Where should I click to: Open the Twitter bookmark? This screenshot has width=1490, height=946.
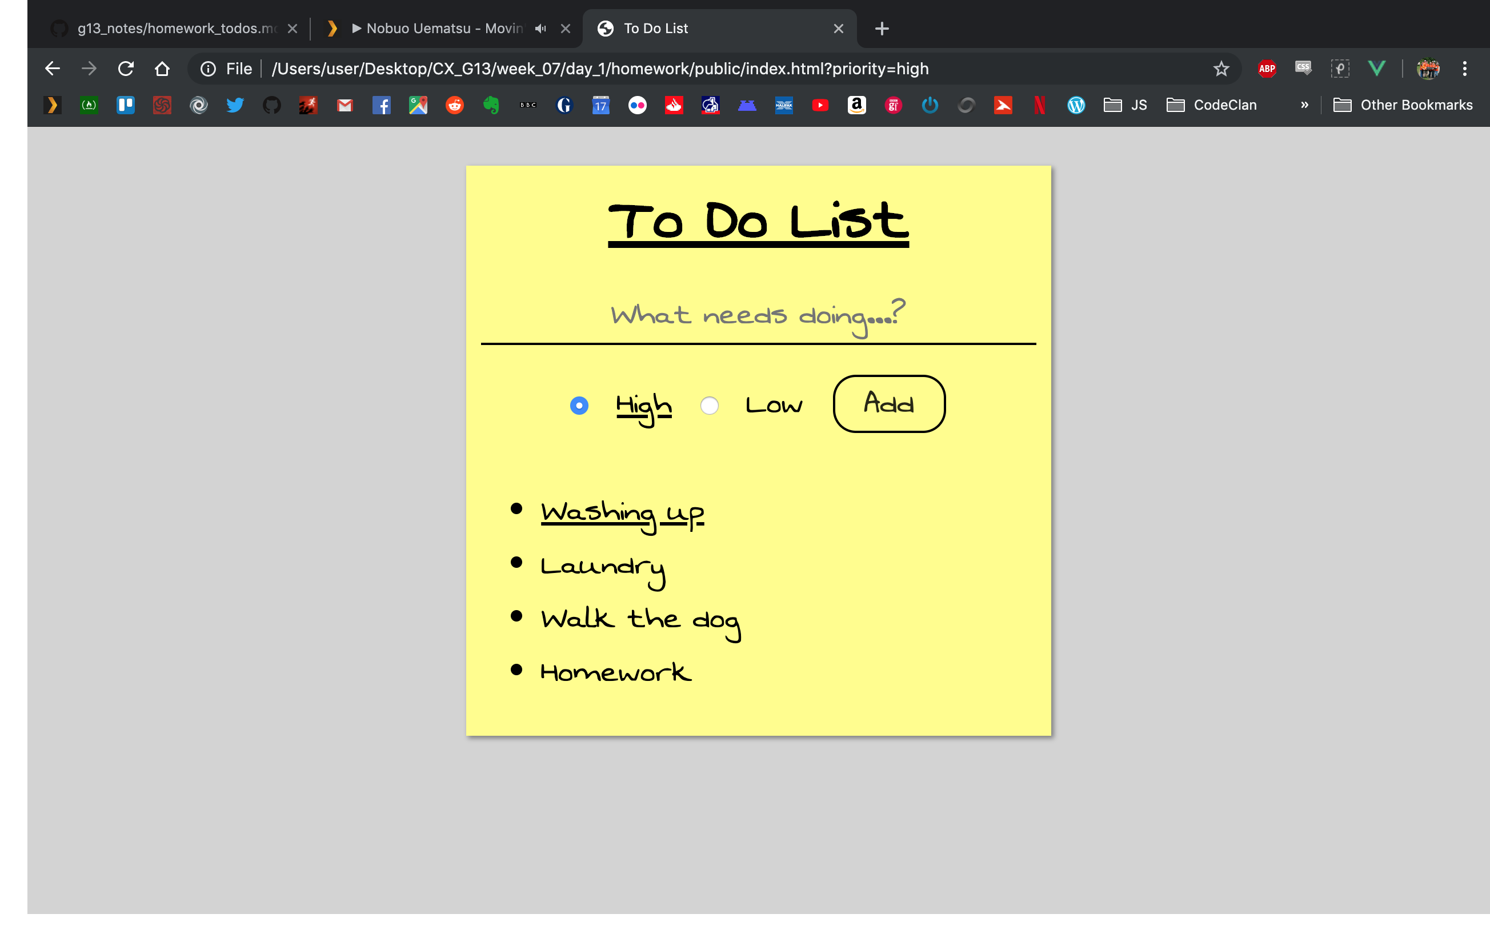coord(235,105)
